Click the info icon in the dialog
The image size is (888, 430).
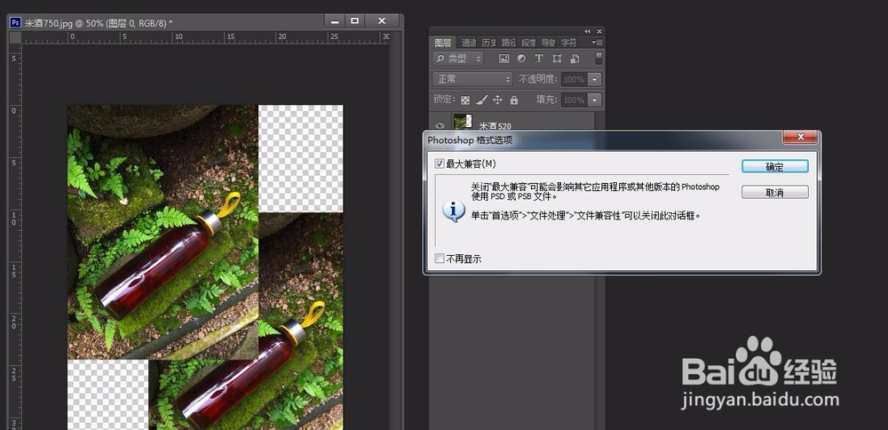(454, 211)
